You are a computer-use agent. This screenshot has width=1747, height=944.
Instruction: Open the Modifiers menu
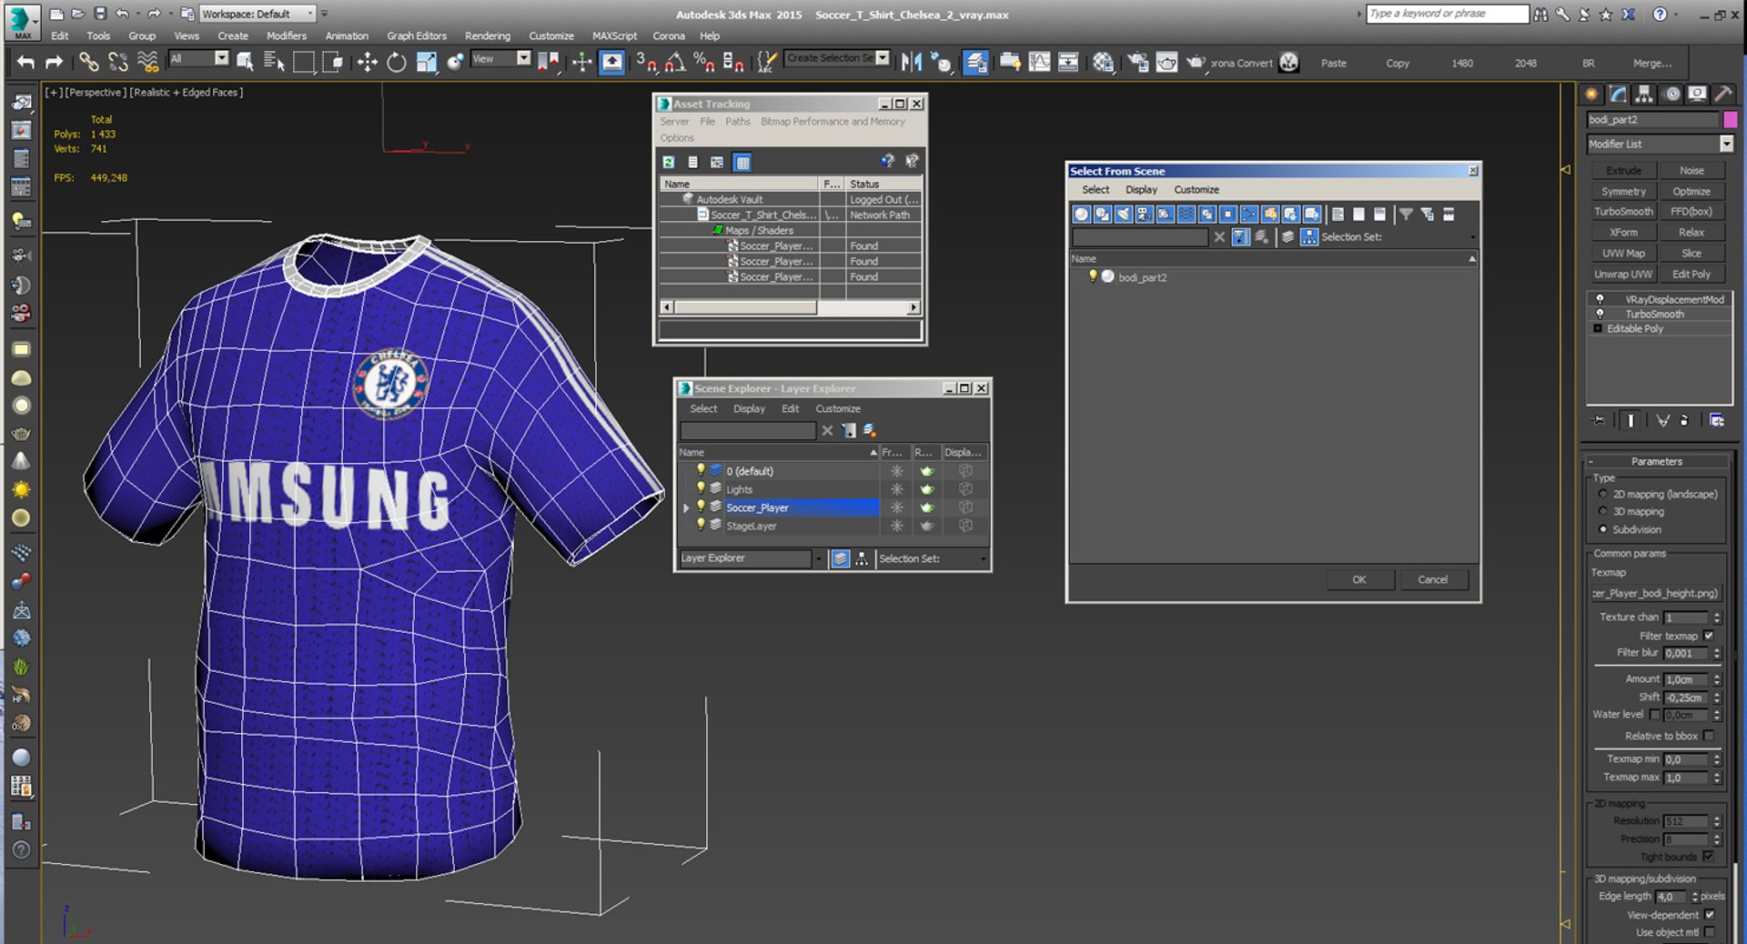[287, 36]
